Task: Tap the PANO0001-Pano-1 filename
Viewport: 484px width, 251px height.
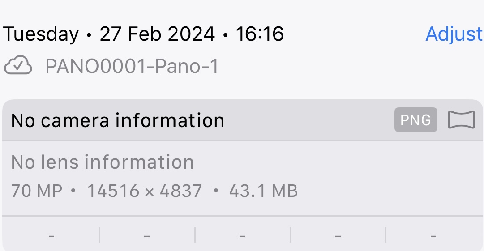Action: coord(132,66)
